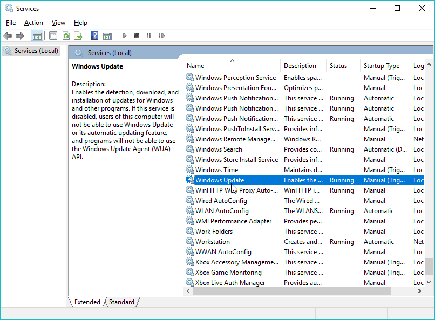Click Start Service play icon
Viewport: 435px width, 320px height.
125,36
